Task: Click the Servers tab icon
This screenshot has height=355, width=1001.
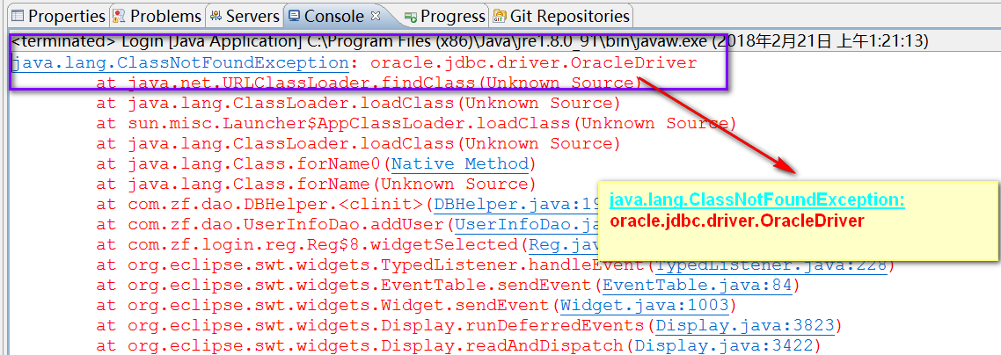Action: pos(216,16)
